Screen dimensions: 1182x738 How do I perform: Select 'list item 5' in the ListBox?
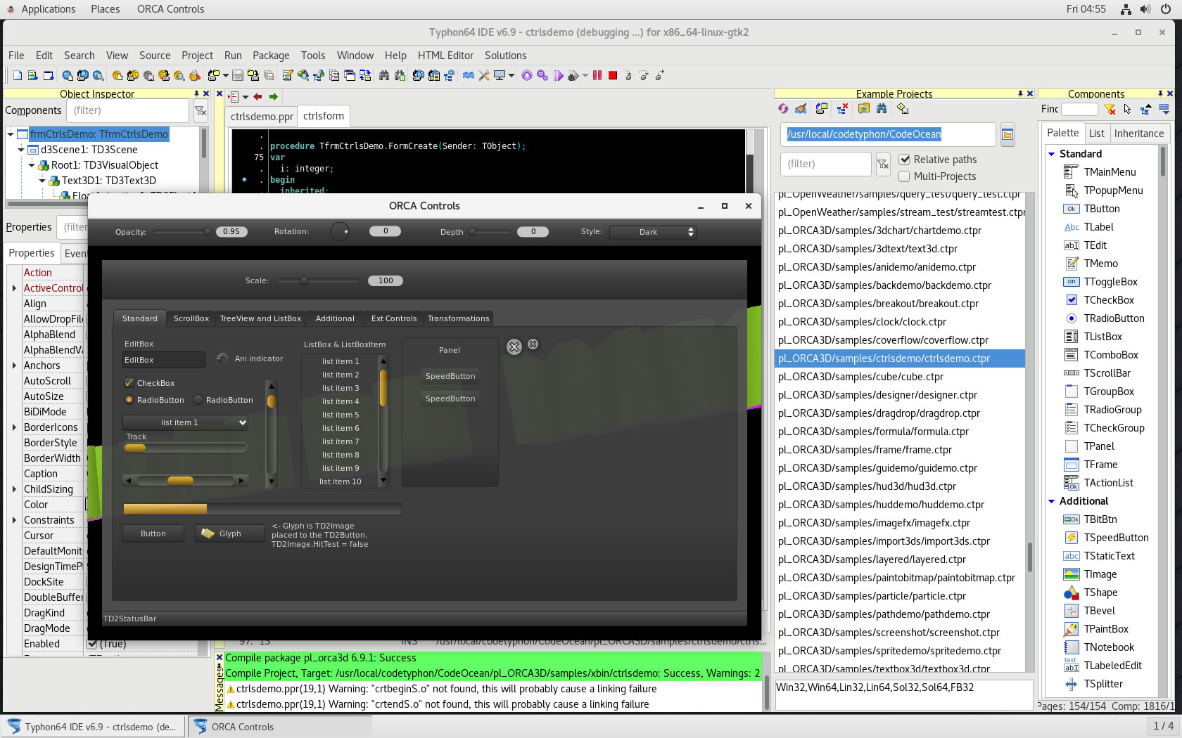pyautogui.click(x=341, y=415)
